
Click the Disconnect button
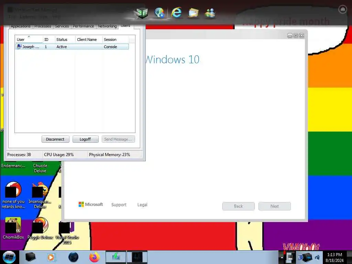click(55, 139)
